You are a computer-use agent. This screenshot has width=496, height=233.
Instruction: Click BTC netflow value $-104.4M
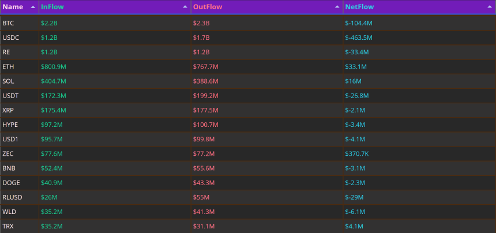point(359,23)
